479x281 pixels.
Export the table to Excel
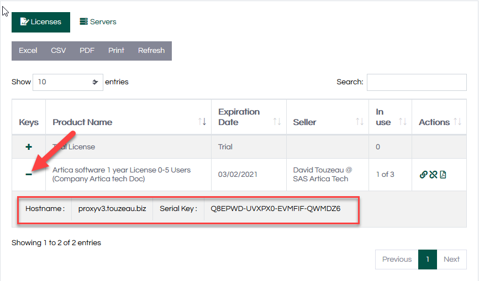point(28,51)
